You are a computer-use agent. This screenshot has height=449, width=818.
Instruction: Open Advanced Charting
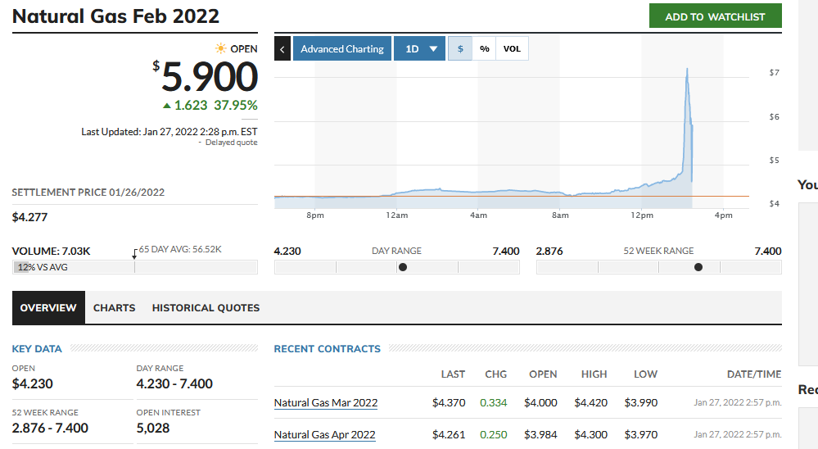point(342,48)
